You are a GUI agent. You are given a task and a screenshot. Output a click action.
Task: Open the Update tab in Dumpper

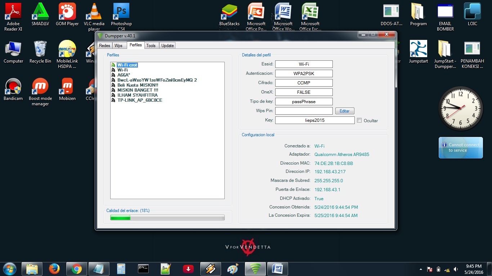167,46
